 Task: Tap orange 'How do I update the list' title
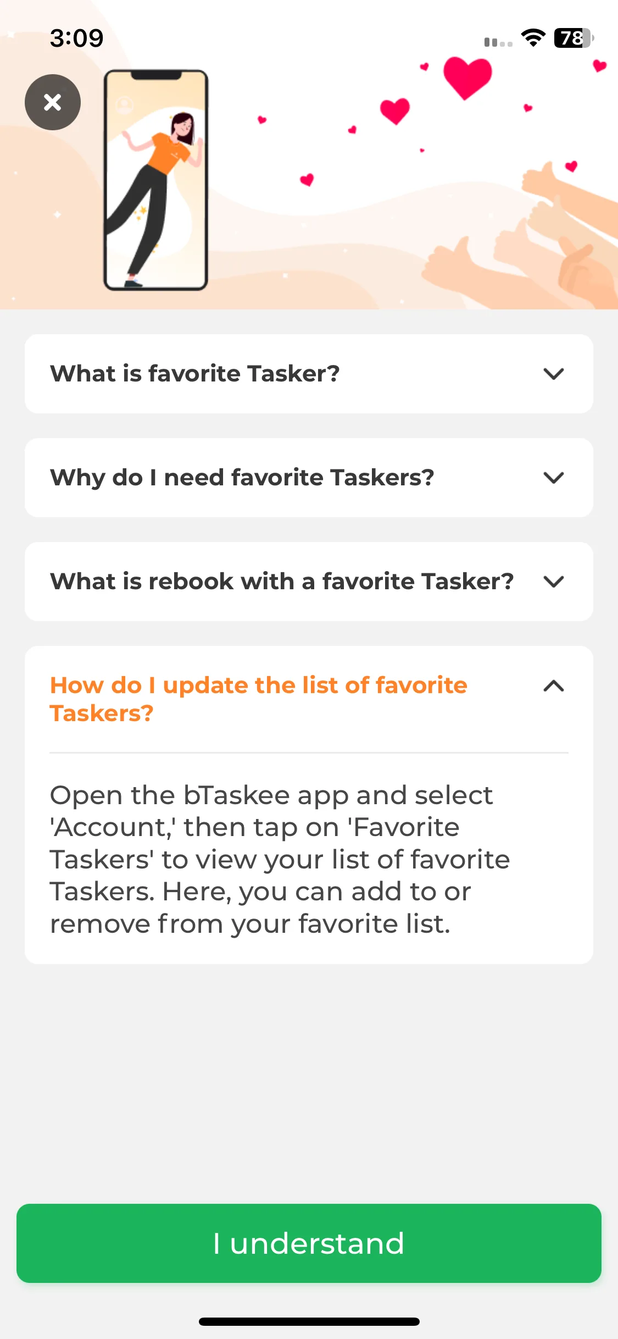pos(258,699)
